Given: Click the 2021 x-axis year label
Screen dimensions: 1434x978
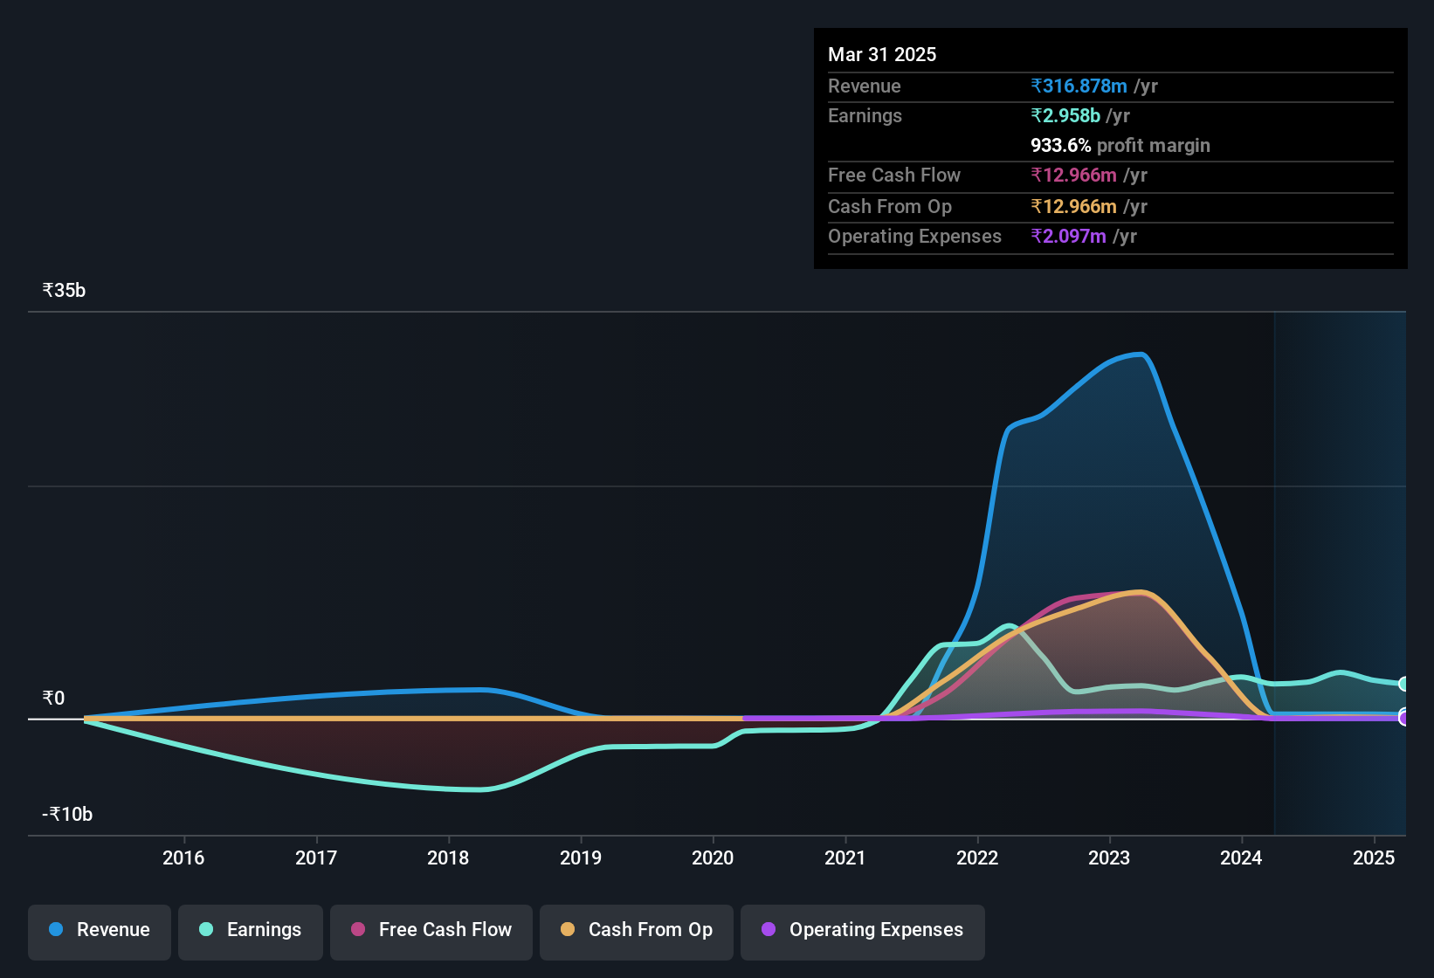Looking at the screenshot, I should (845, 857).
